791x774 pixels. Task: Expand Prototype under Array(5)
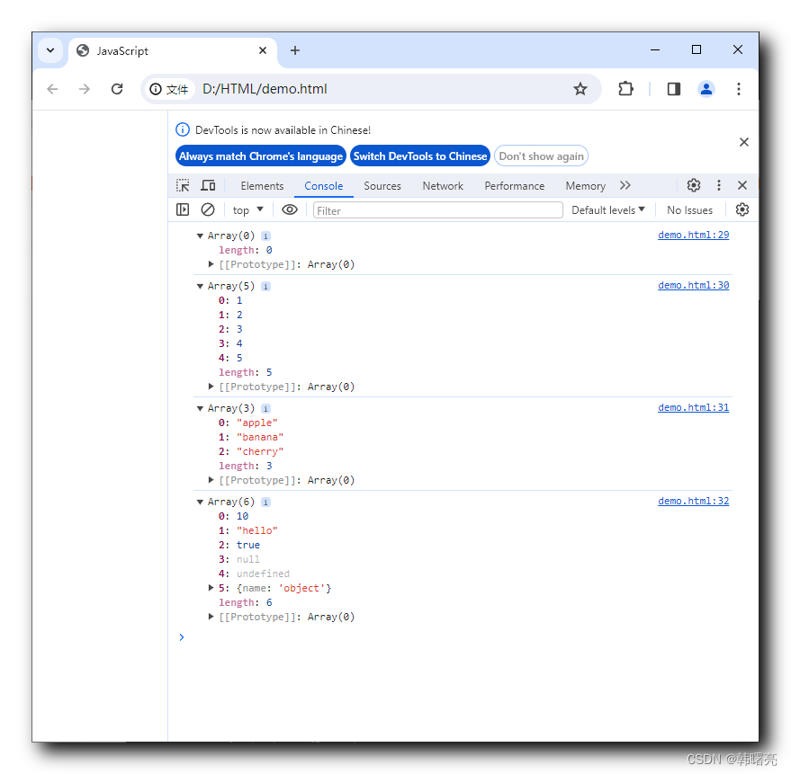[211, 387]
